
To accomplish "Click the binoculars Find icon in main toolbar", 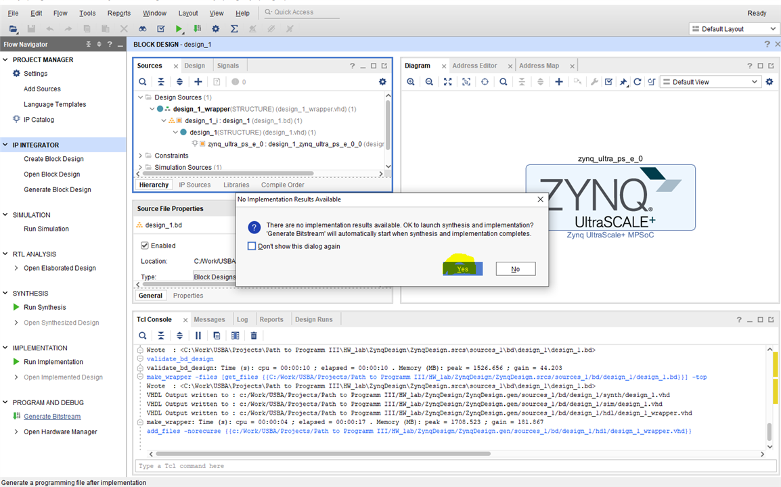I will 142,29.
